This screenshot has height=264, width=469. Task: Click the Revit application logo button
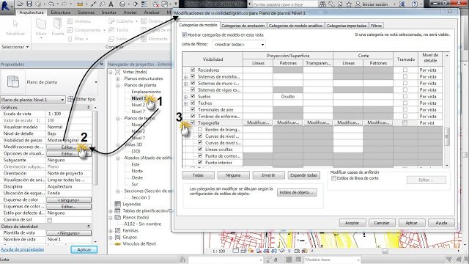pyautogui.click(x=5, y=5)
